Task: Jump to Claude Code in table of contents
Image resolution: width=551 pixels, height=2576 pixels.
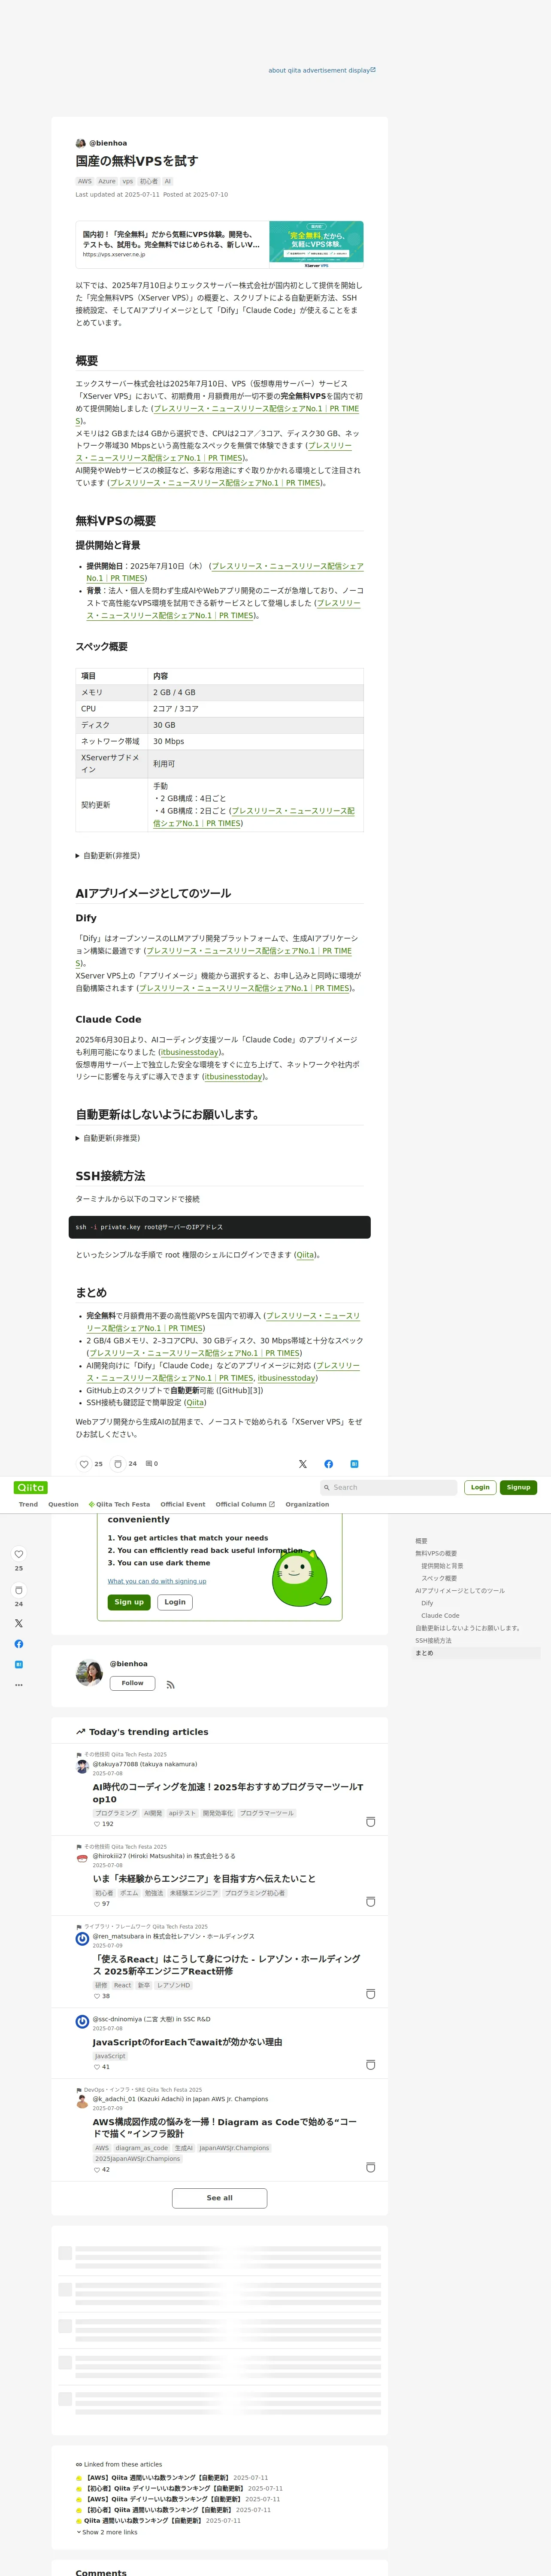Action: (440, 1615)
